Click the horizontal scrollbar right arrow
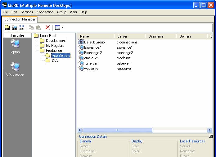 (209, 130)
